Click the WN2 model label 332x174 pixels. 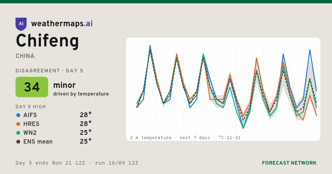tap(30, 133)
